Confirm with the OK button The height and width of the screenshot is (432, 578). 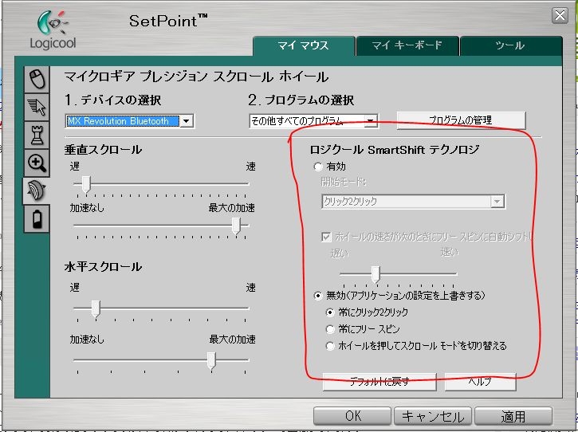(352, 416)
